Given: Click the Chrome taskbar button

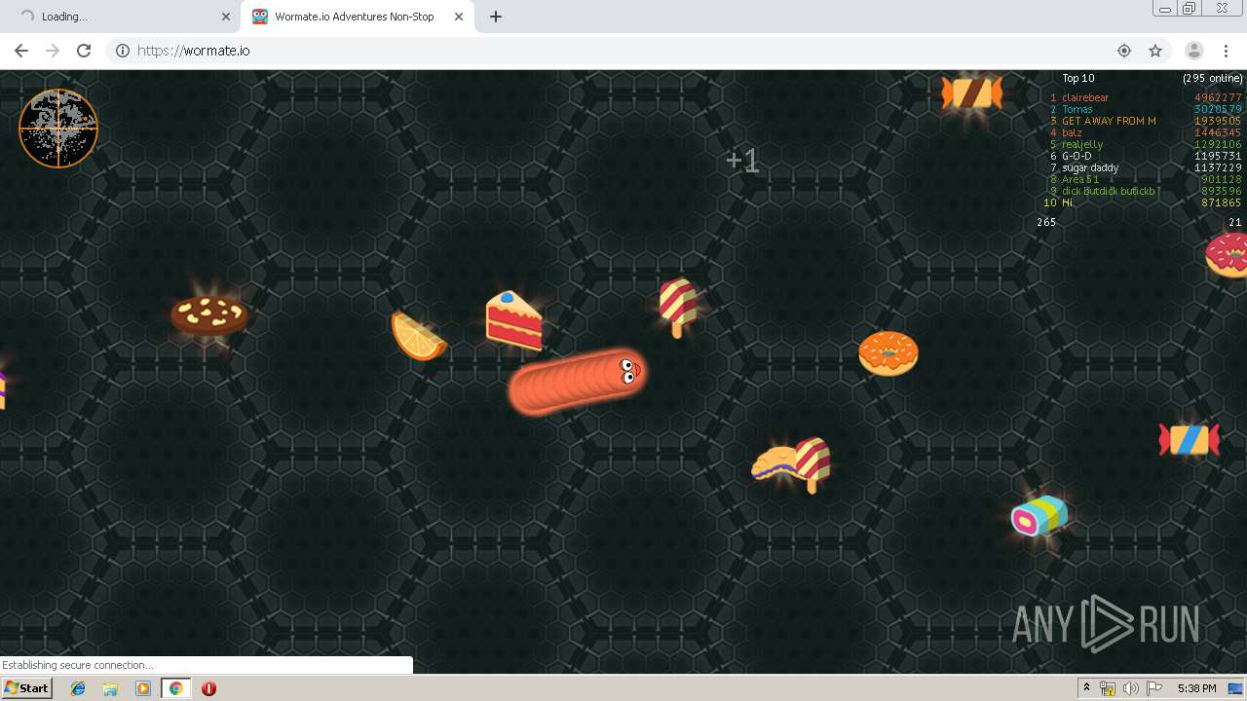Looking at the screenshot, I should tap(175, 688).
